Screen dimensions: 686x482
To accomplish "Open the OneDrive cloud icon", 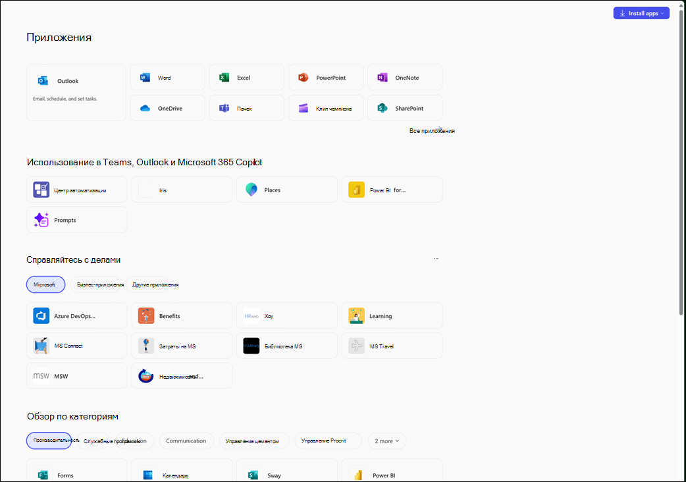I will (145, 108).
